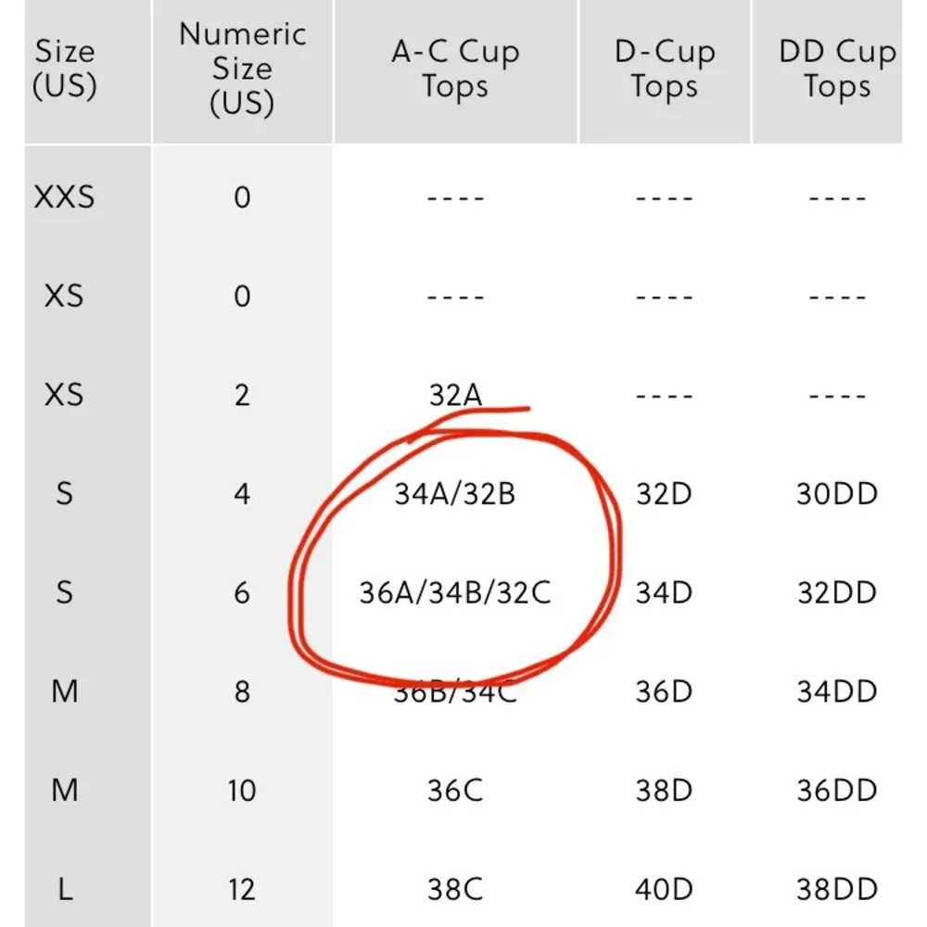Click the 34DD size cell
927x927 pixels.
[836, 692]
